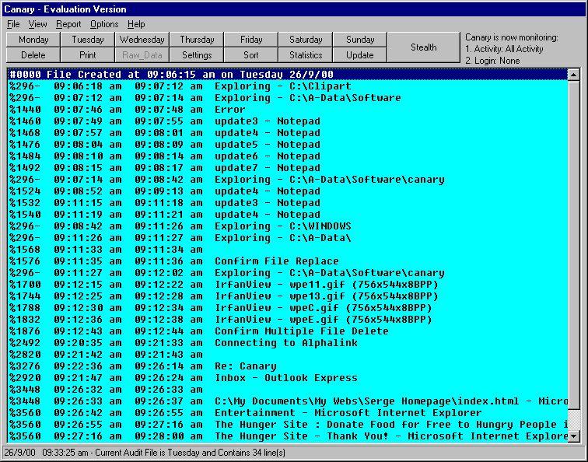Show Saturday's audit file
The height and width of the screenshot is (462, 588).
click(x=306, y=40)
